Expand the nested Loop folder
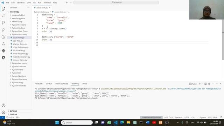Screen dimensions: 224x126 pyautogui.click(x=17, y=22)
